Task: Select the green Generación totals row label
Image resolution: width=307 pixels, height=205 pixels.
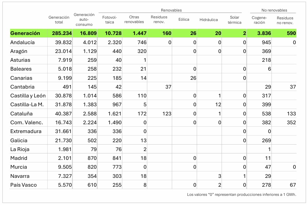Action: pos(25,33)
